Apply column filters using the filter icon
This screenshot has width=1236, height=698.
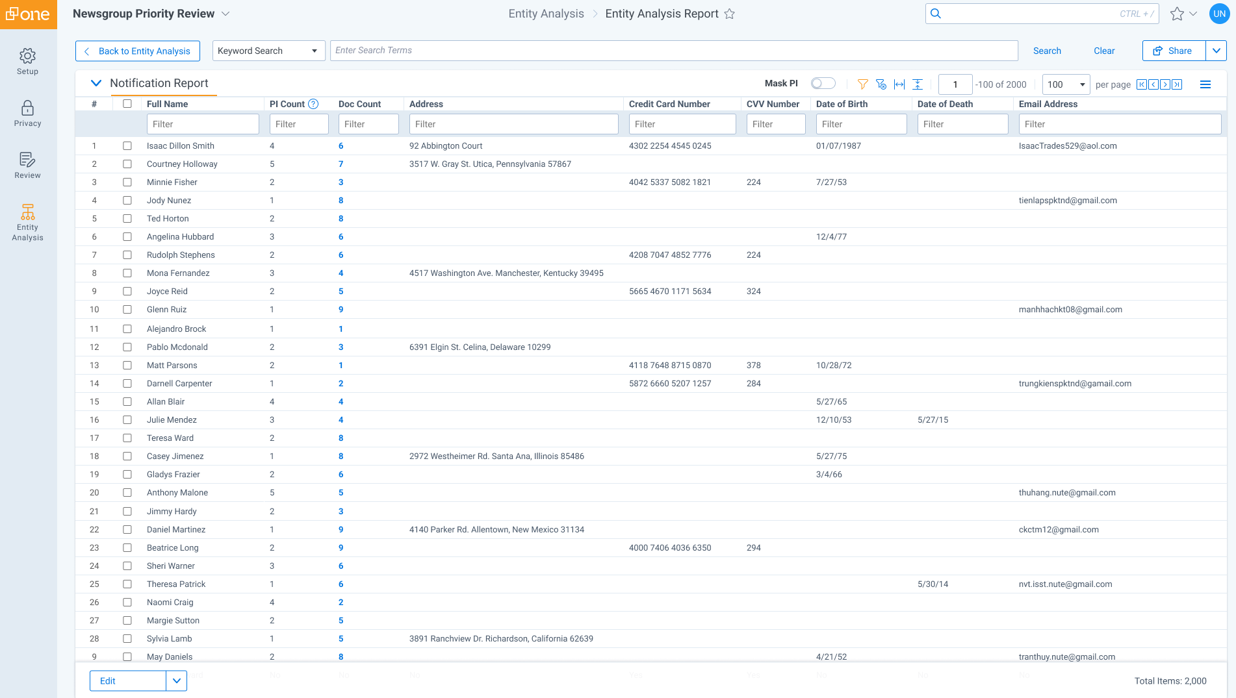(x=862, y=84)
